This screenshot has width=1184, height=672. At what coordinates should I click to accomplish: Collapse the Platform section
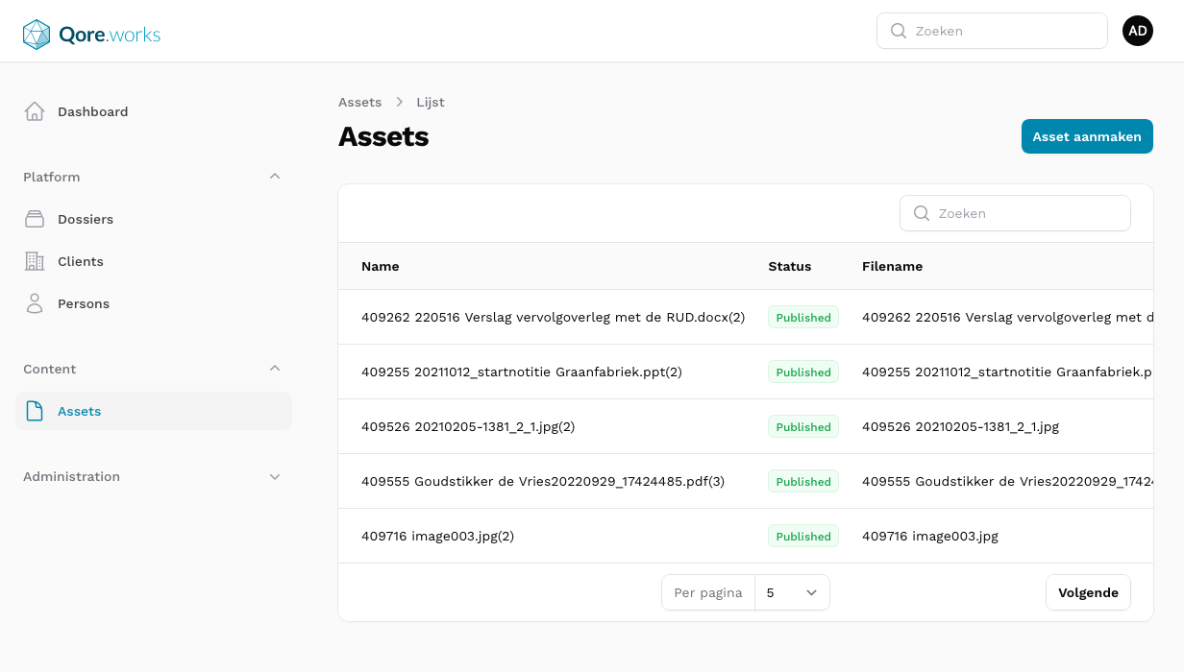(x=275, y=177)
